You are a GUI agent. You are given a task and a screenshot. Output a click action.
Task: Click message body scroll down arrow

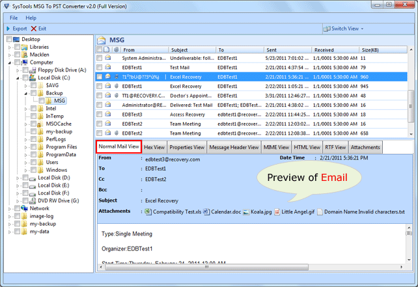coord(409,260)
